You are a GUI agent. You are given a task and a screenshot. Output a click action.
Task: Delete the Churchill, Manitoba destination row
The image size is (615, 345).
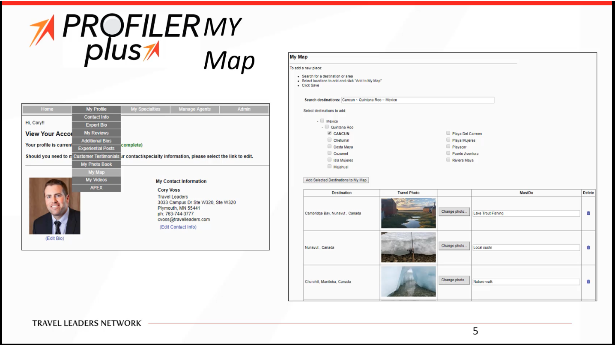[x=588, y=282]
